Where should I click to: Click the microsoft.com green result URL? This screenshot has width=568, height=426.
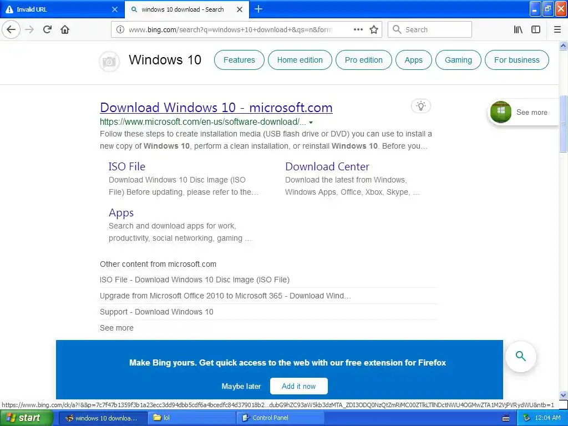pos(202,122)
